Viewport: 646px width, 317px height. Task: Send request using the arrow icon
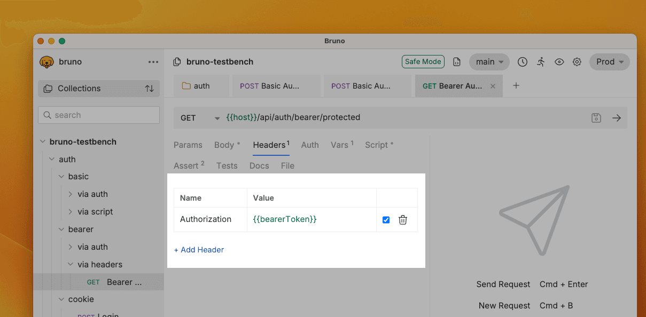click(617, 118)
